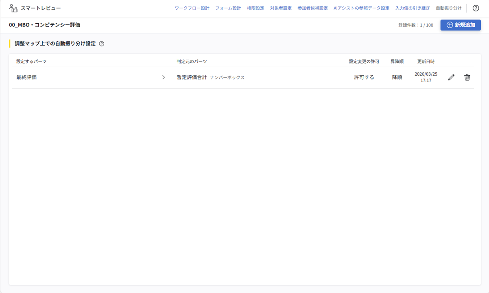This screenshot has width=489, height=293.
Task: Click the help icon next to 調整マップ上での自動振り分け設定
Action: pos(102,43)
